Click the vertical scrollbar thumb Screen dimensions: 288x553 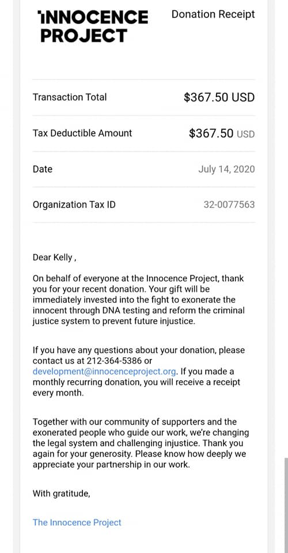286,505
